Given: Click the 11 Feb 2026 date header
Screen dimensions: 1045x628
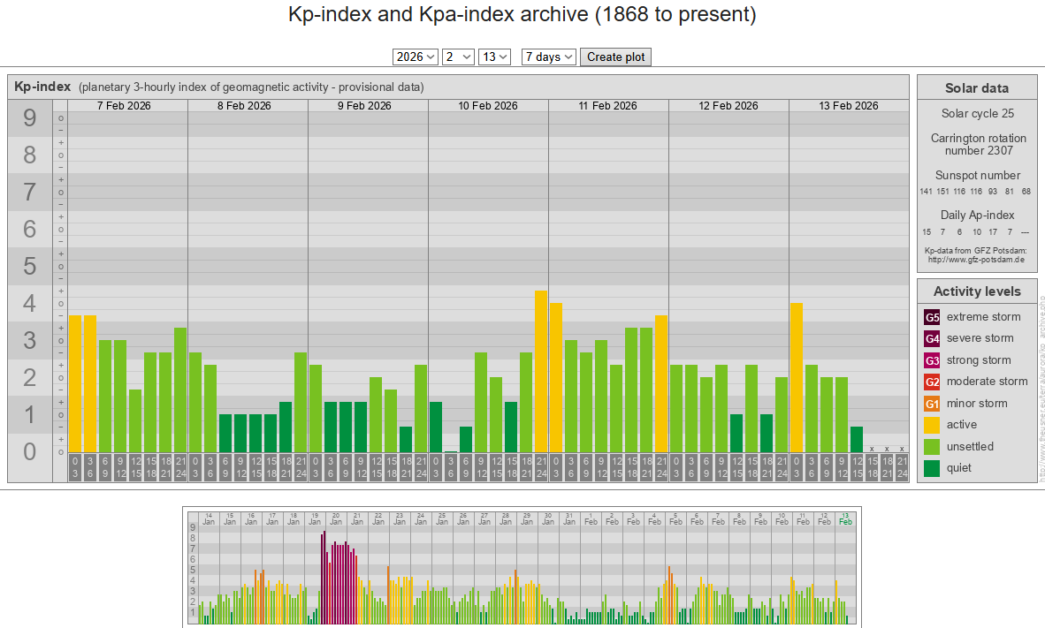Looking at the screenshot, I should [x=607, y=106].
